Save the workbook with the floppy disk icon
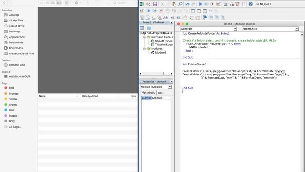The width and height of the screenshot is (305, 172). click(155, 4)
